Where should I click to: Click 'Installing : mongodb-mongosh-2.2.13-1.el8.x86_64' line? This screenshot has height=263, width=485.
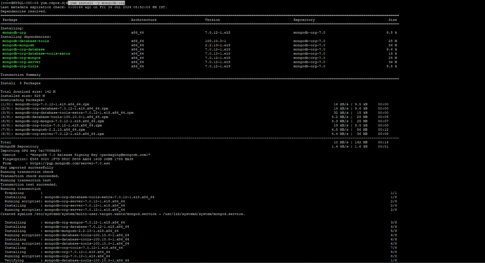(x=62, y=231)
